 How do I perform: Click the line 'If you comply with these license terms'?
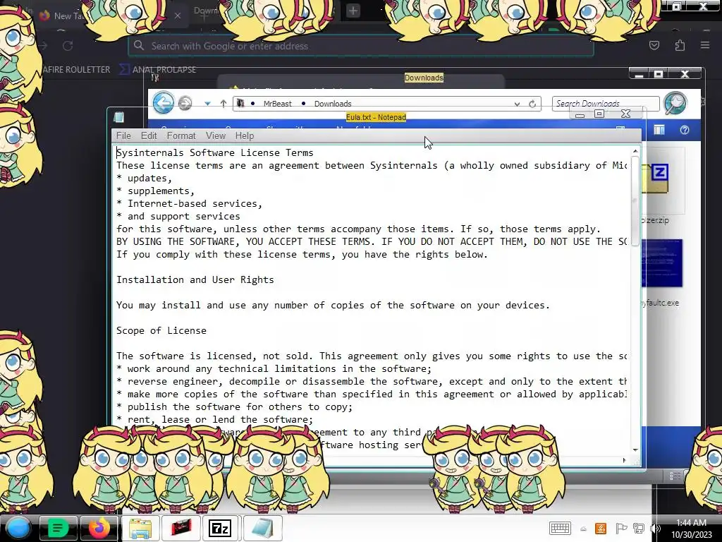(302, 254)
